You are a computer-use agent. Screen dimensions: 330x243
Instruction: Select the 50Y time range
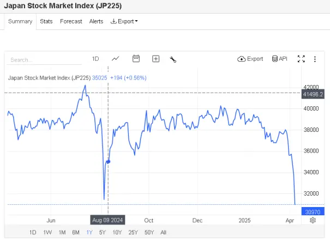(149, 232)
